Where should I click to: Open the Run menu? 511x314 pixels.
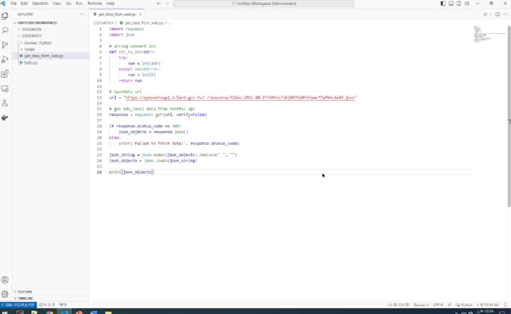pos(79,4)
